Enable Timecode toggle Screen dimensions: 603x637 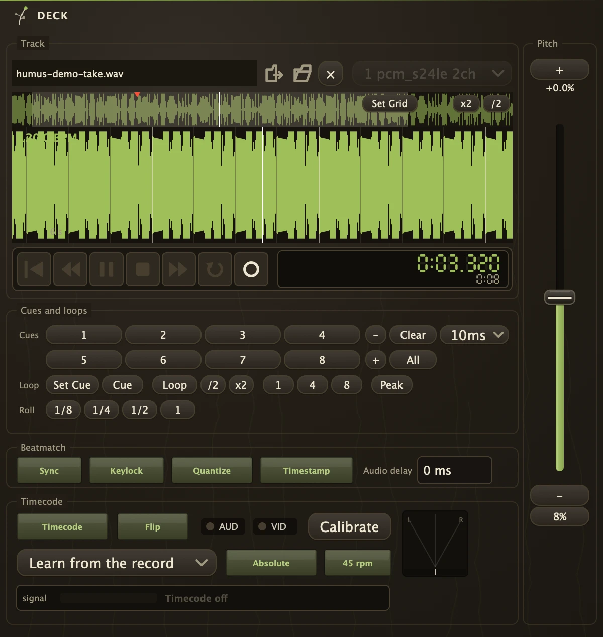tap(62, 527)
